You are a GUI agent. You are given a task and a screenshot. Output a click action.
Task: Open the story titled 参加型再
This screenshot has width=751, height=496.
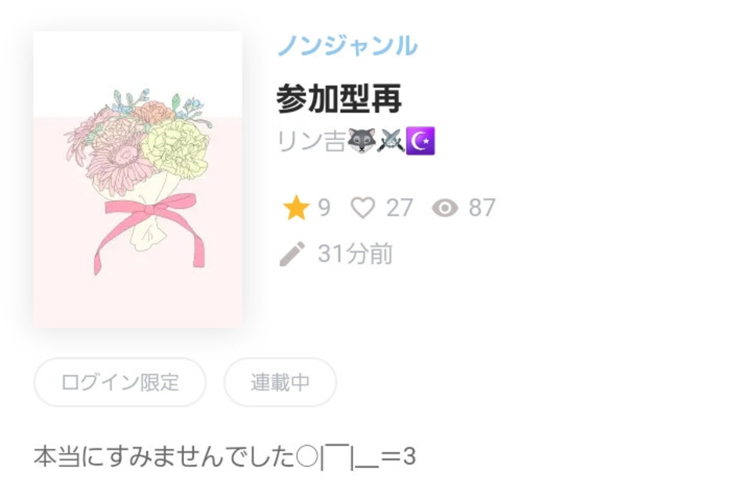(x=339, y=98)
